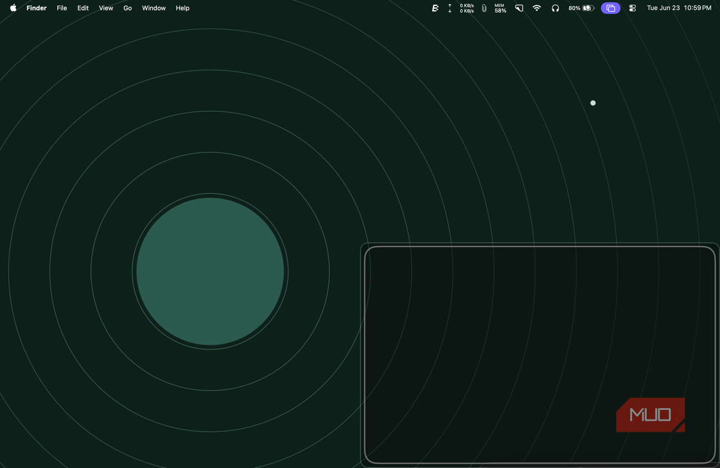Open the network speed KB/s monitor

(x=461, y=8)
